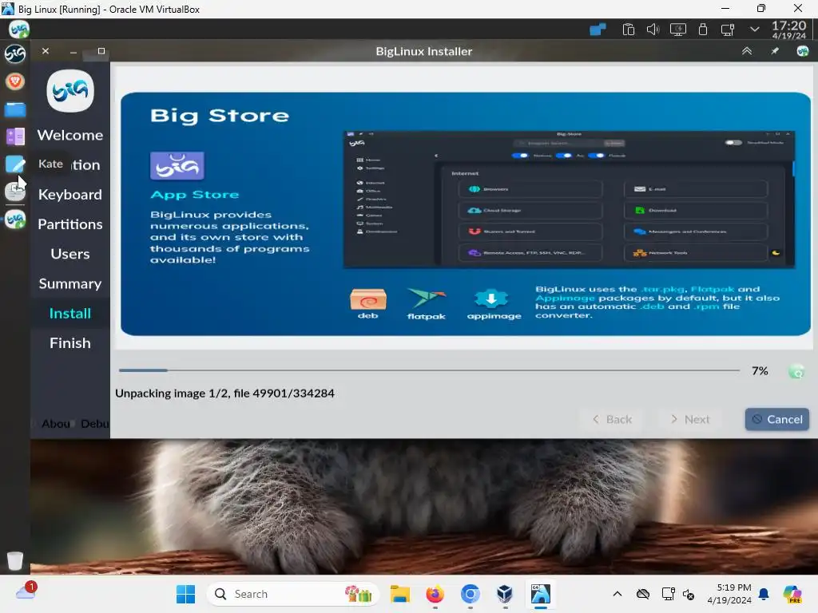This screenshot has width=818, height=613.
Task: Go to the Keyboard step
Action: point(70,195)
